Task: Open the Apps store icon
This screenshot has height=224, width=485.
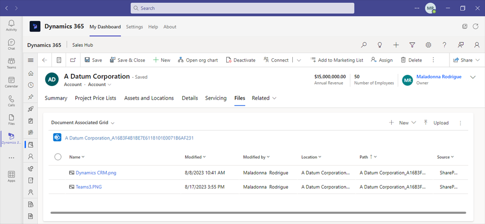Action: click(12, 176)
